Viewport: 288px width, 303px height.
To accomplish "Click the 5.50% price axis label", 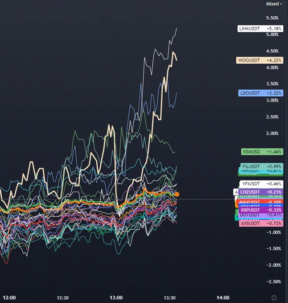I will (272, 18).
